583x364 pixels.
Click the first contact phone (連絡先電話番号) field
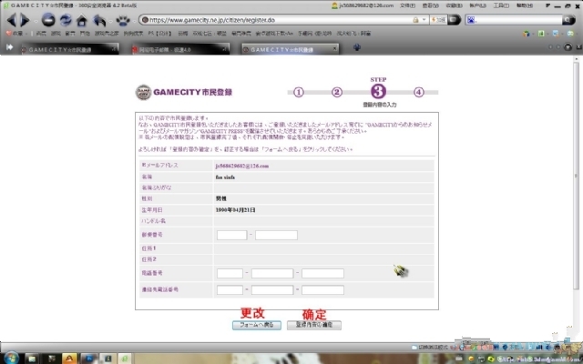(230, 290)
